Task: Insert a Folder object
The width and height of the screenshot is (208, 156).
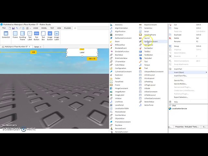Action: (118, 78)
